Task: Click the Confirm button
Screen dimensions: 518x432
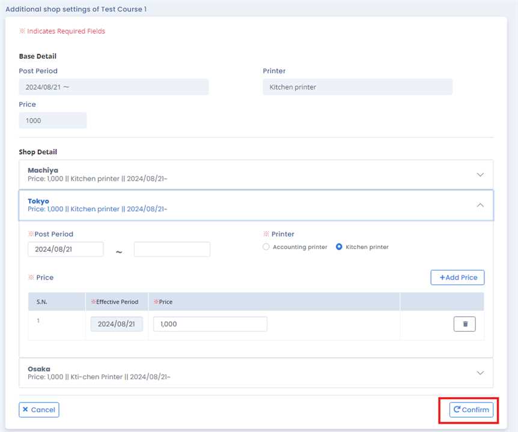Action: point(471,410)
